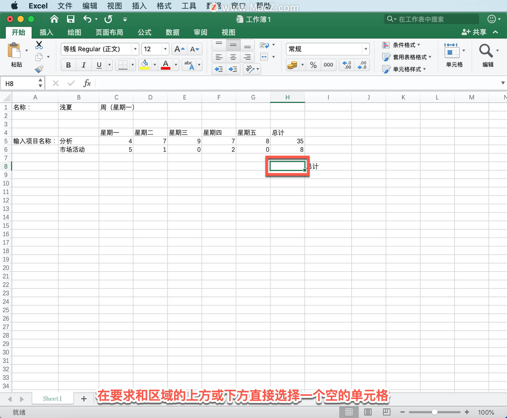Screen dimensions: 507x418
Task: Open the 常规 number format dropdown
Action: [366, 49]
